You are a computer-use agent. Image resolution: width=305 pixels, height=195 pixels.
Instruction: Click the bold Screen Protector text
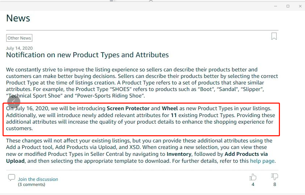[x=128, y=108]
